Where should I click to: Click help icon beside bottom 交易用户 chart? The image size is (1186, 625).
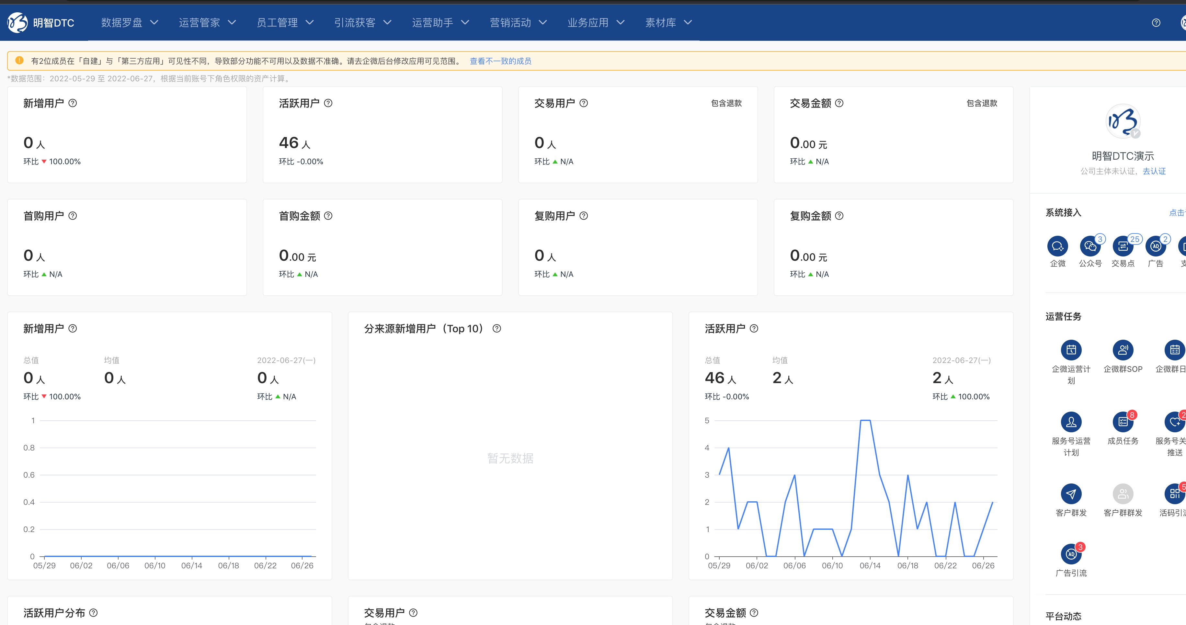[414, 613]
